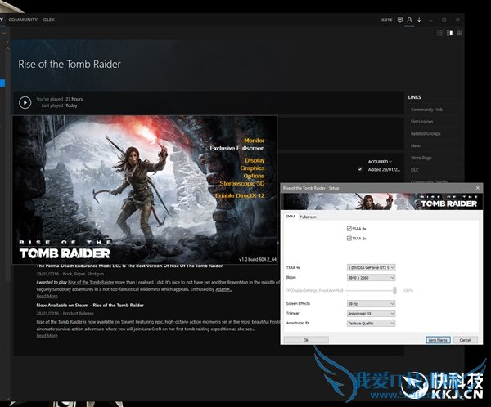Open the Adam# author link

click(224, 289)
